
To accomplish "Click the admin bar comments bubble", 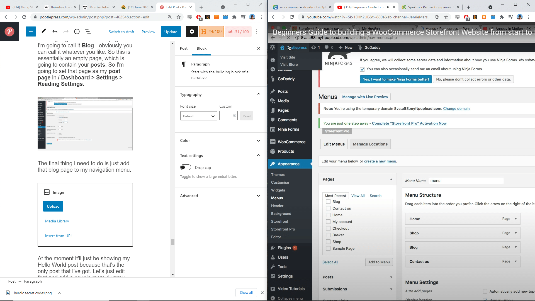I will pos(329,47).
